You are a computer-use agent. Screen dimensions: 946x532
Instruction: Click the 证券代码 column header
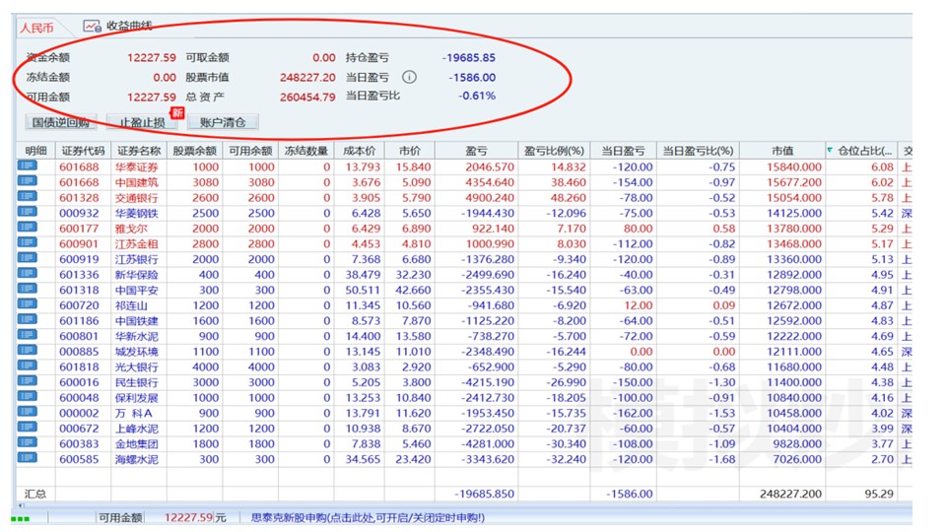(x=83, y=151)
